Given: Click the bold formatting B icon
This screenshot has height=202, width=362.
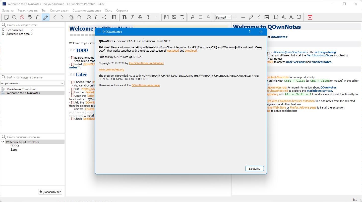Looking at the screenshot, I should pos(125,17).
